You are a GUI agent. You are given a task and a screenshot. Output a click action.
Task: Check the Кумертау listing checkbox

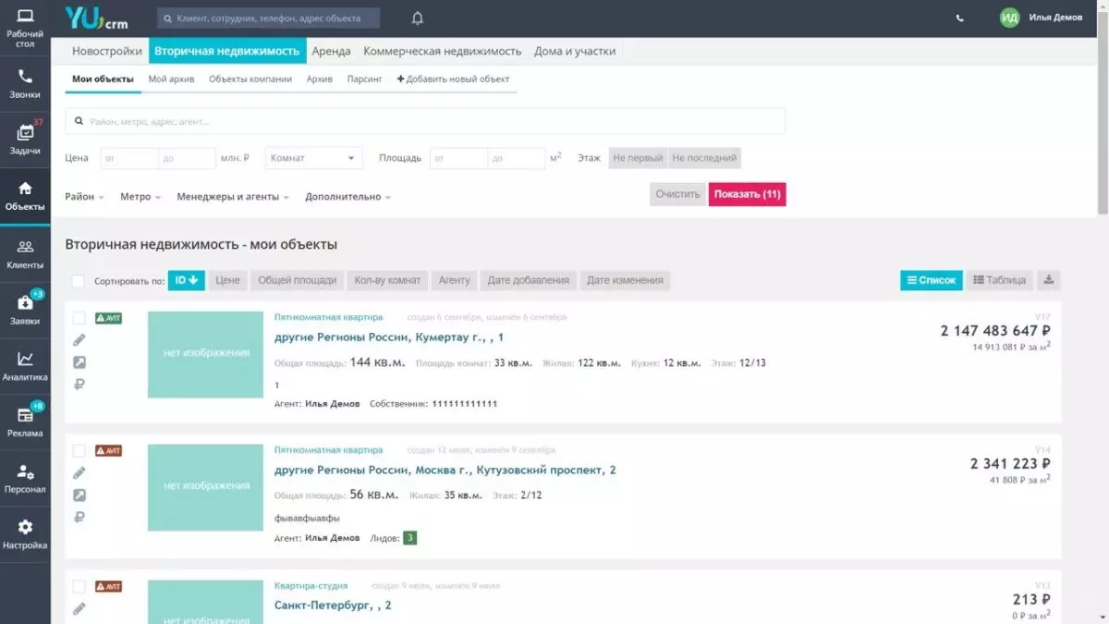coord(79,318)
